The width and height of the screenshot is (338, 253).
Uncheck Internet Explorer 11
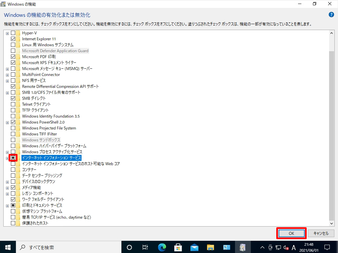13,39
